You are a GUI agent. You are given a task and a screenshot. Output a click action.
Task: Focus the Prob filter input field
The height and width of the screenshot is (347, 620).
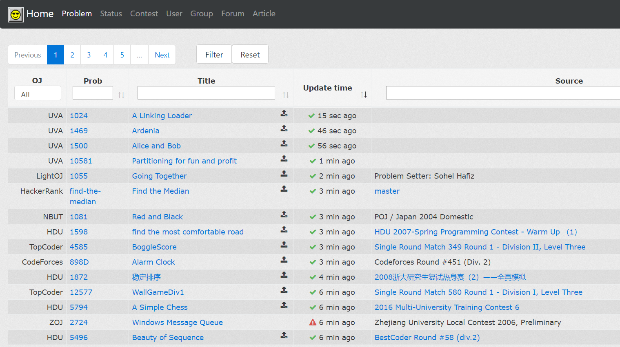click(93, 93)
